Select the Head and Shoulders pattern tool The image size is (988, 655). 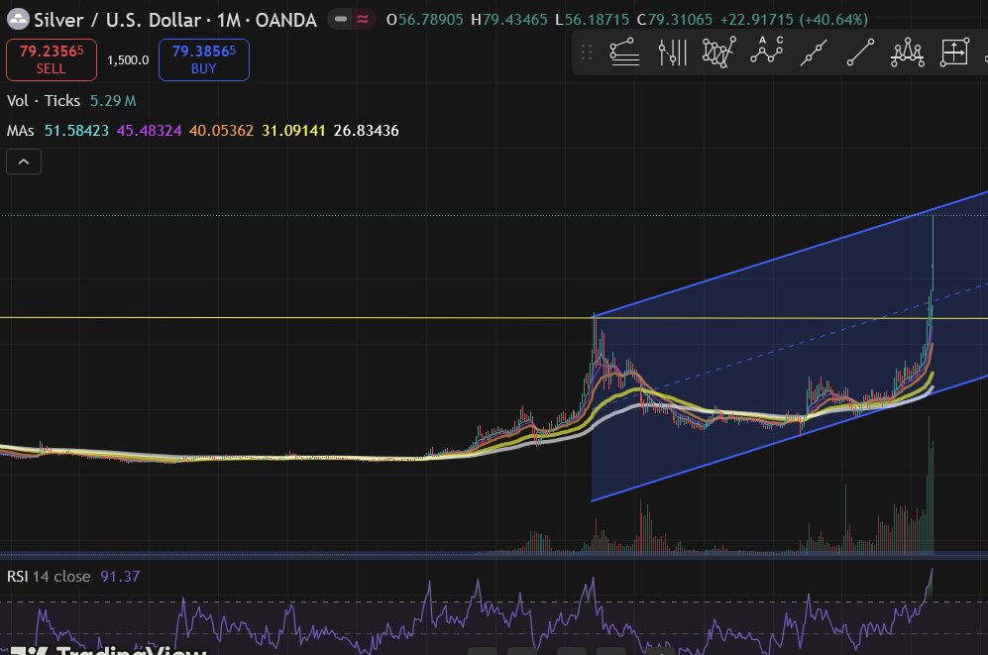[x=908, y=52]
